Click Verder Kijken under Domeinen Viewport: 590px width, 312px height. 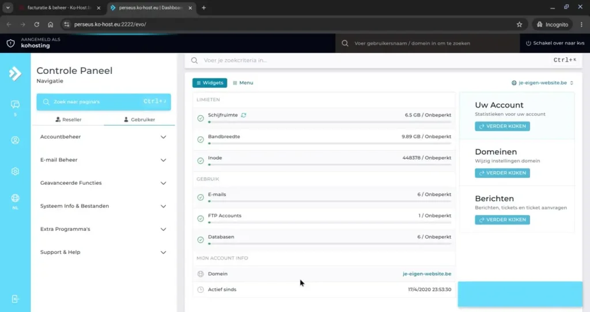[x=502, y=173]
